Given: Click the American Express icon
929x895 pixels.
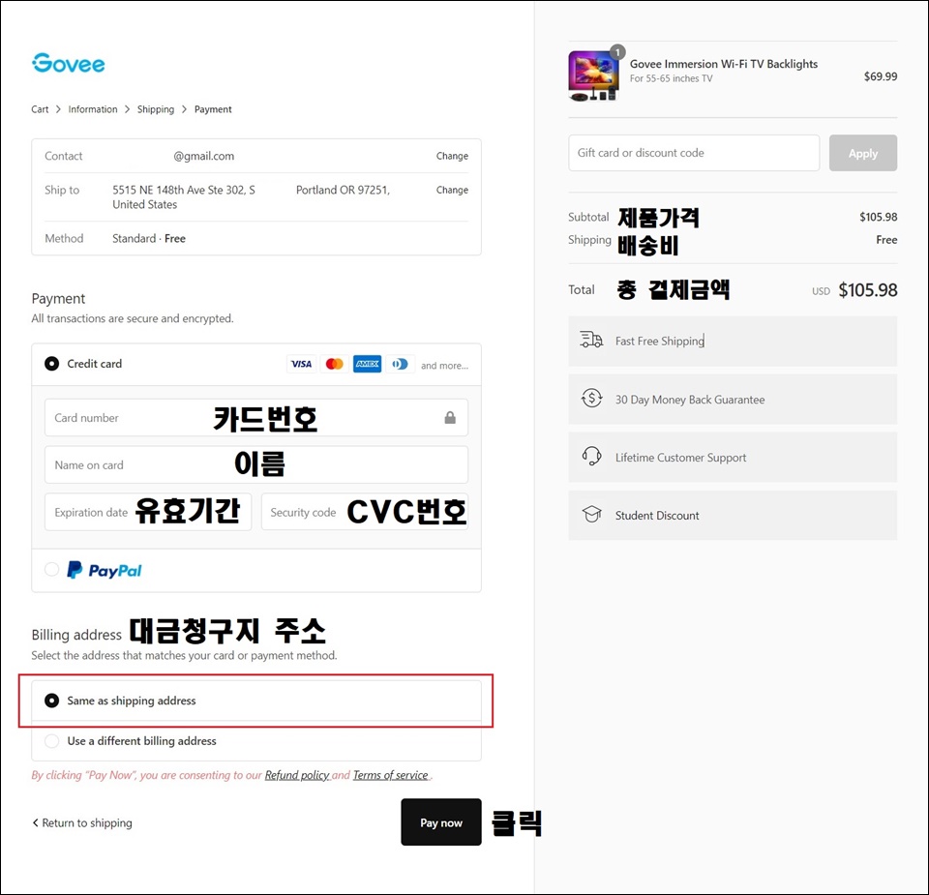Looking at the screenshot, I should 368,364.
